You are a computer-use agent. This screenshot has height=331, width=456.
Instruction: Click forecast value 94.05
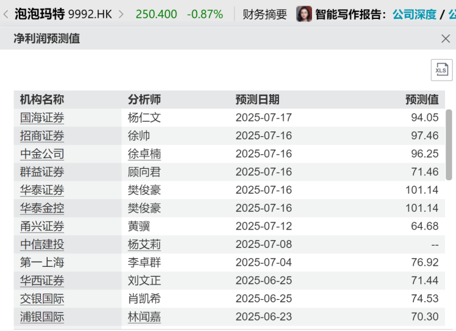pos(425,117)
